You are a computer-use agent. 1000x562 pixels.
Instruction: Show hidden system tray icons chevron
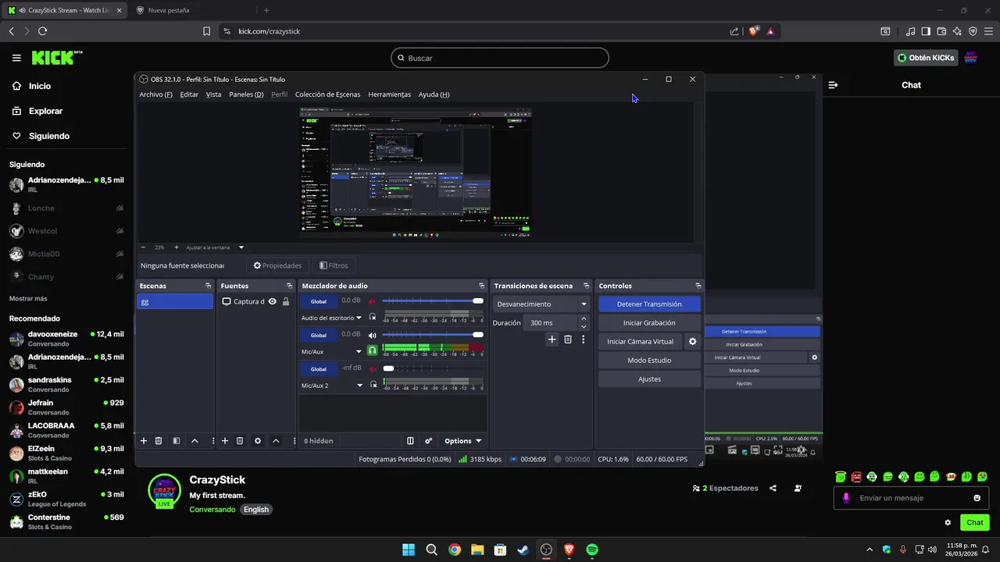(x=870, y=550)
